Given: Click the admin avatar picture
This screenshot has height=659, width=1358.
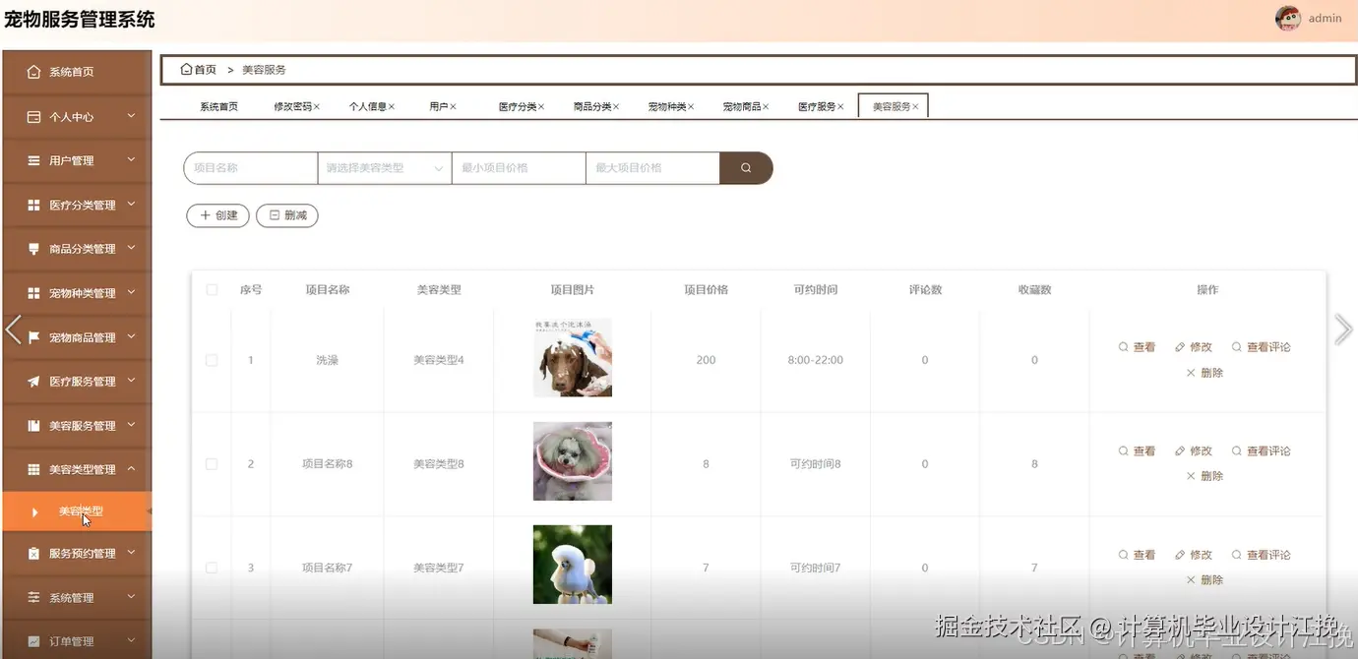Looking at the screenshot, I should tap(1288, 18).
